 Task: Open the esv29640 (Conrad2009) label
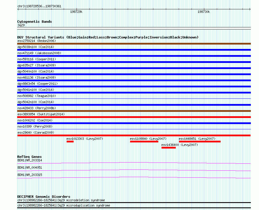click(x=36, y=133)
